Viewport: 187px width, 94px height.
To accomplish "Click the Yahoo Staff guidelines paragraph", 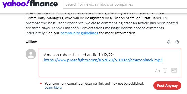I will 102,23.
